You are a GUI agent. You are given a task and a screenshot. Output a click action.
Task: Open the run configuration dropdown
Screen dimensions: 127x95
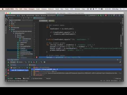(x=92, y=16)
